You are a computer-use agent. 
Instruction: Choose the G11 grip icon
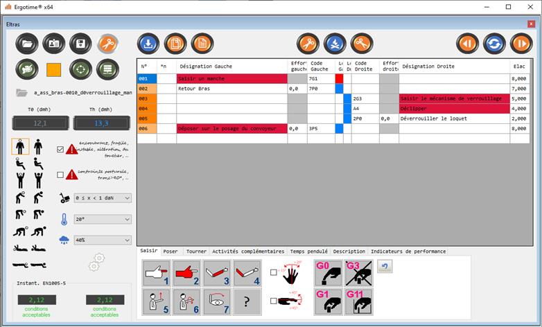[x=359, y=302]
